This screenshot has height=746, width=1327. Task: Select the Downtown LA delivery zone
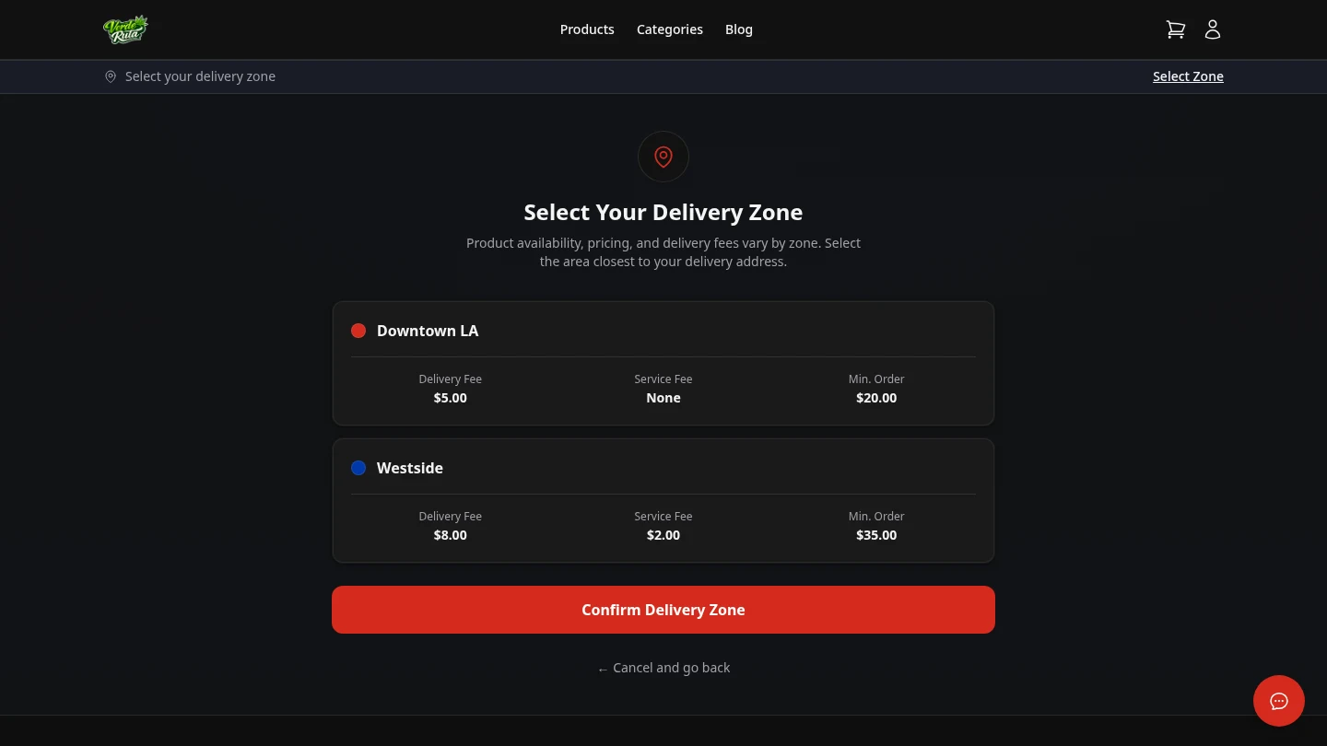(663, 363)
